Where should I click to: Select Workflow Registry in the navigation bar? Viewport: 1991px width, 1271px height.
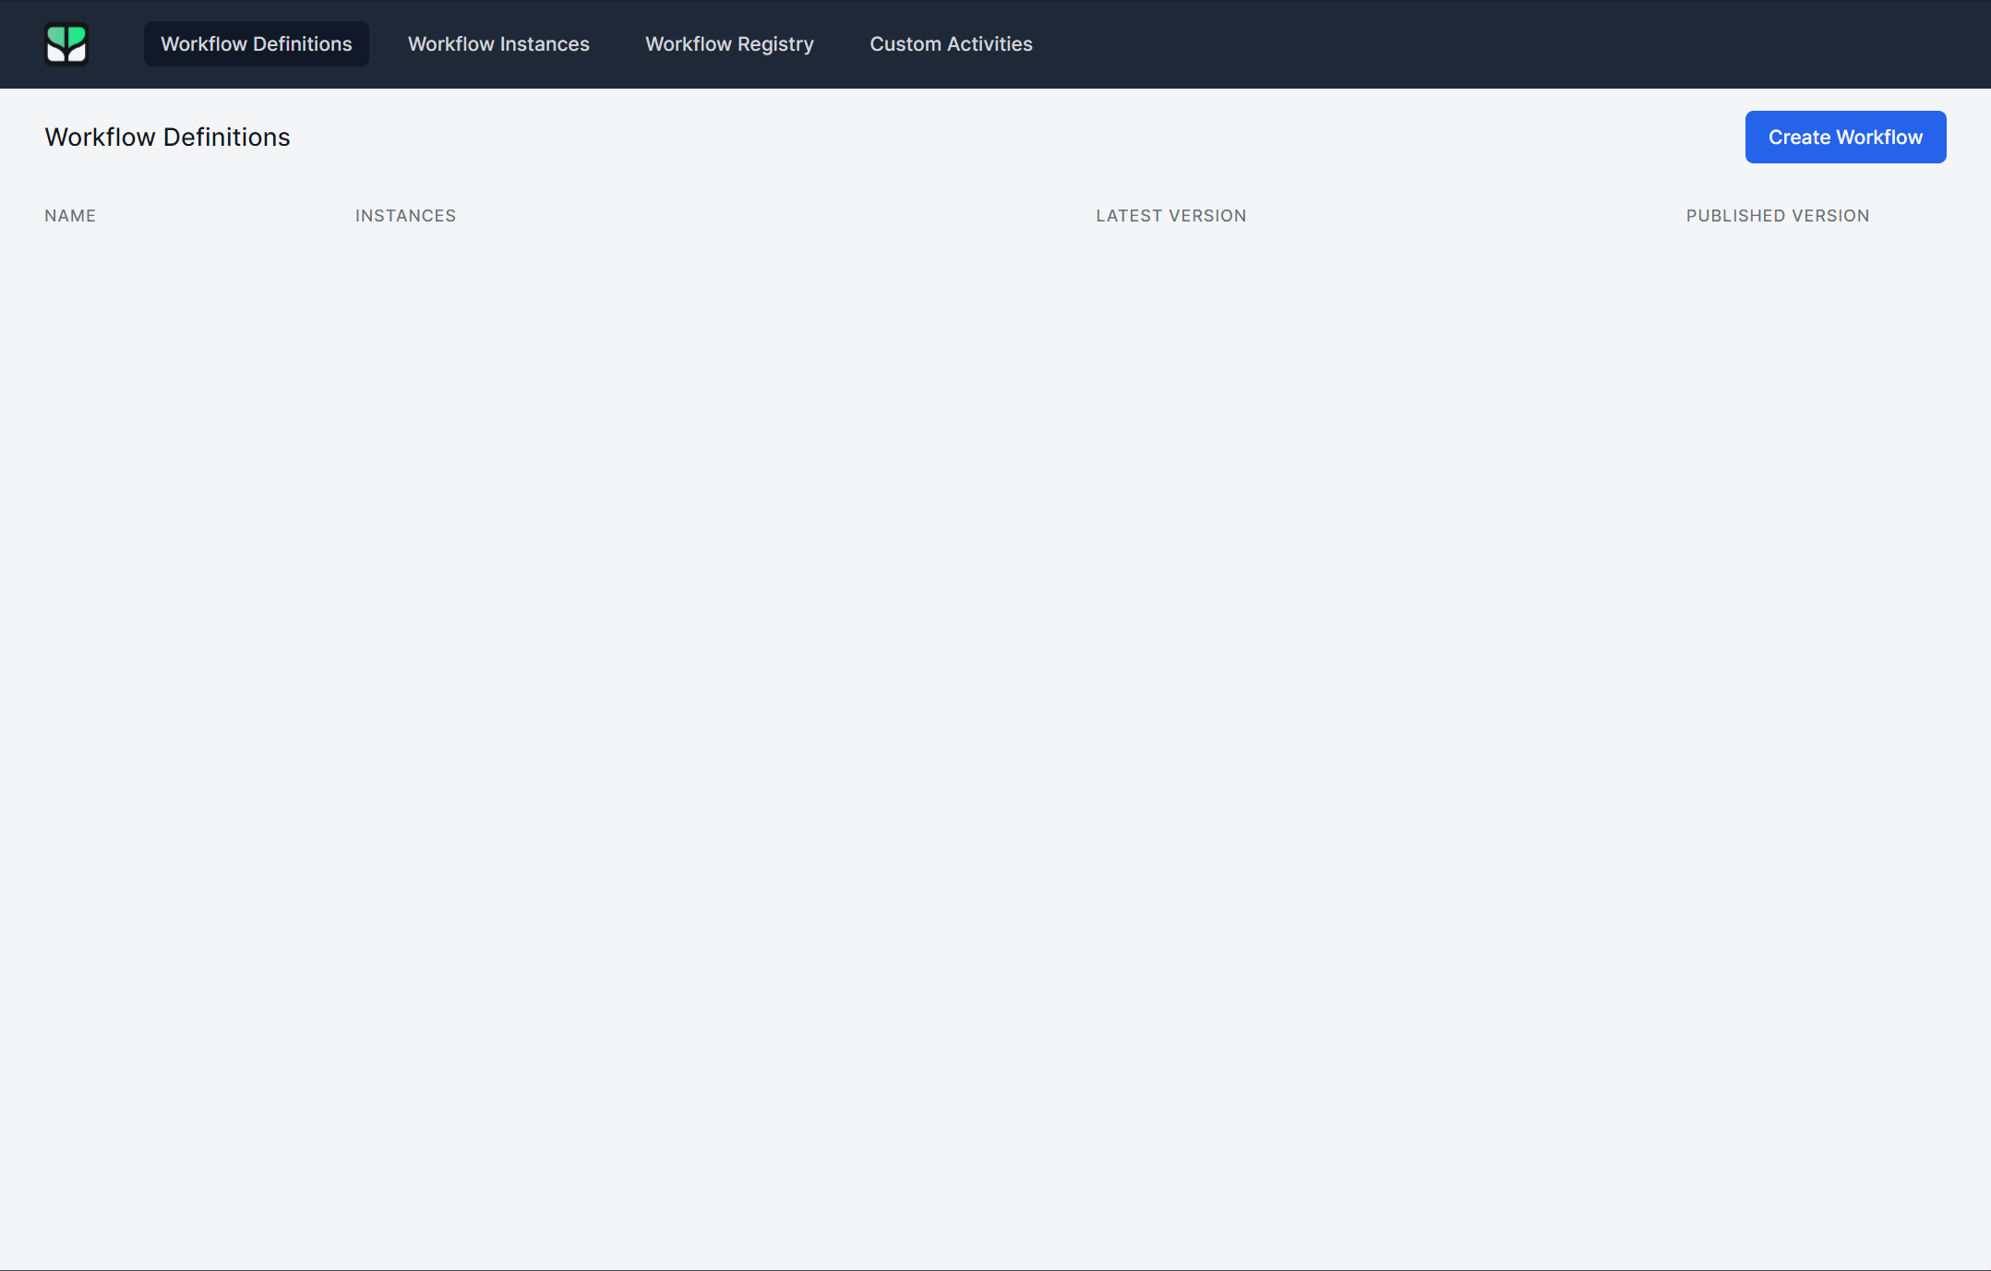click(729, 44)
